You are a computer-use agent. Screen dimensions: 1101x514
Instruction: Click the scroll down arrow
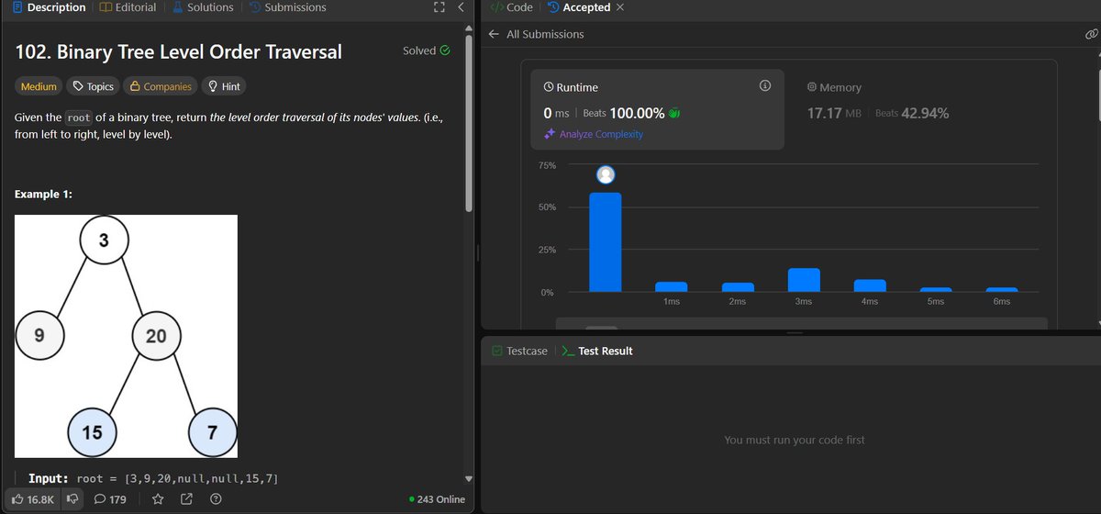coord(470,479)
